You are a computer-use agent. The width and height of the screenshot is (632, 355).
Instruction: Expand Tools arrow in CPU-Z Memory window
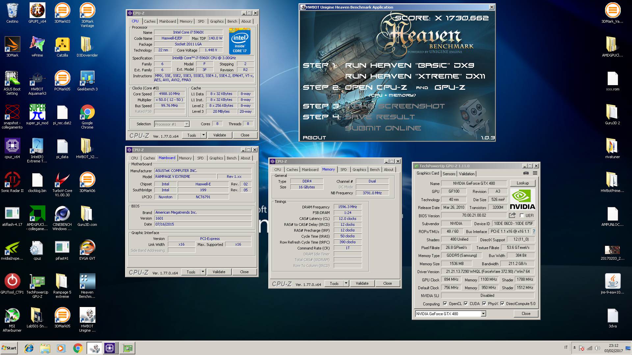[346, 283]
